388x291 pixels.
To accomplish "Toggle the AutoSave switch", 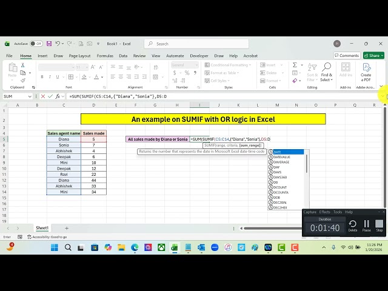I will (x=36, y=44).
